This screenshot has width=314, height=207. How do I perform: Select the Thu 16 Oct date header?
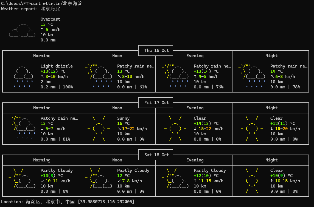156,51
